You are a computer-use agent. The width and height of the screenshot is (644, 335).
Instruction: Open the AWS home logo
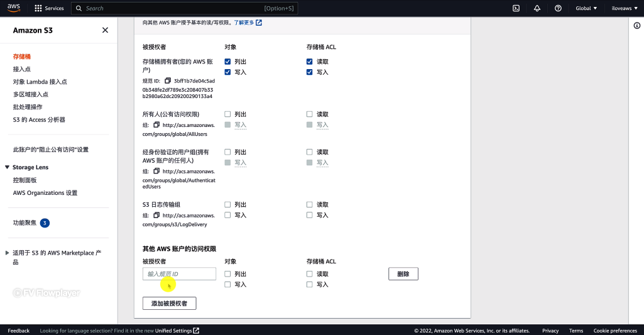coord(14,8)
